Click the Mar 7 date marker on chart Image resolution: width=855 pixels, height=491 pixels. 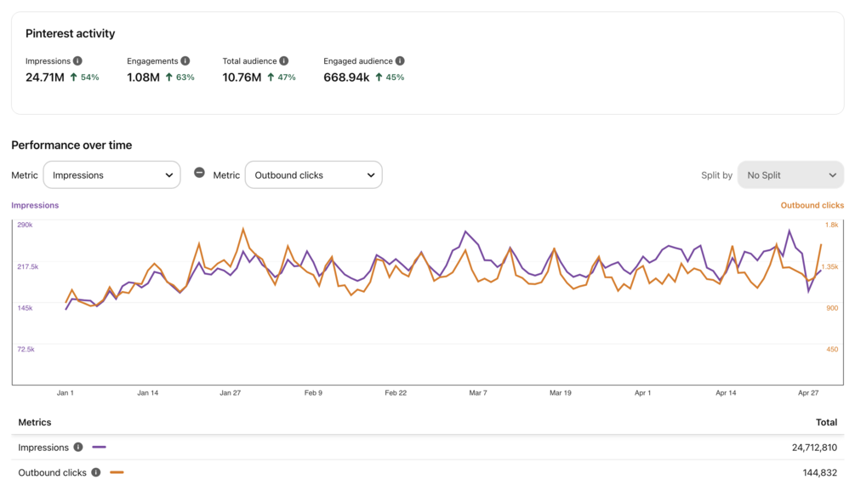point(478,393)
